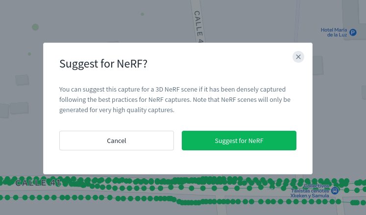Select the Collectivos bus stop icon
This screenshot has width=366, height=215.
click(335, 191)
